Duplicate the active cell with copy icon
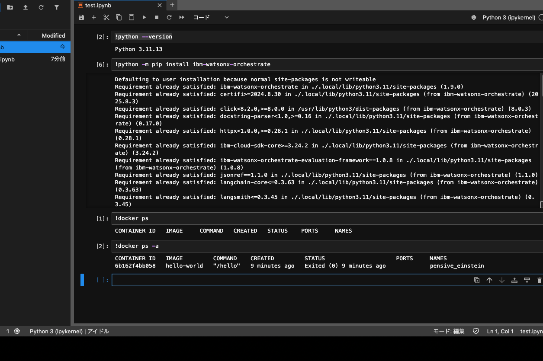The width and height of the screenshot is (543, 361). click(477, 280)
